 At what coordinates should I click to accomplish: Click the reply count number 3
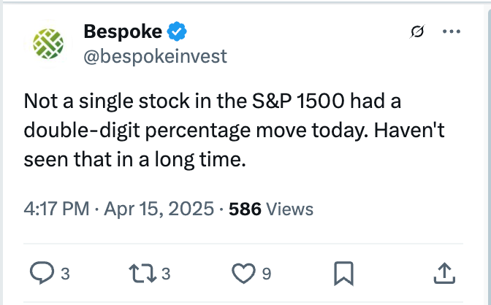pyautogui.click(x=65, y=274)
